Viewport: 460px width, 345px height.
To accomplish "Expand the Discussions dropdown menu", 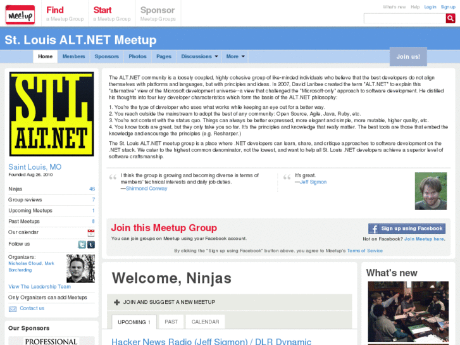I will pyautogui.click(x=199, y=56).
